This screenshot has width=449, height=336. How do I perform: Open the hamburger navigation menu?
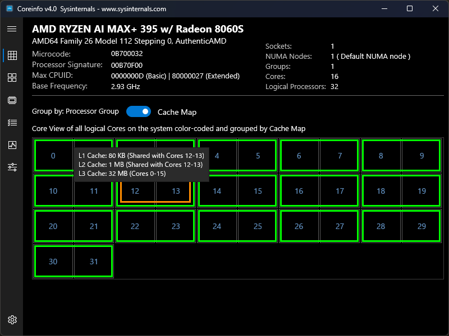click(x=12, y=29)
